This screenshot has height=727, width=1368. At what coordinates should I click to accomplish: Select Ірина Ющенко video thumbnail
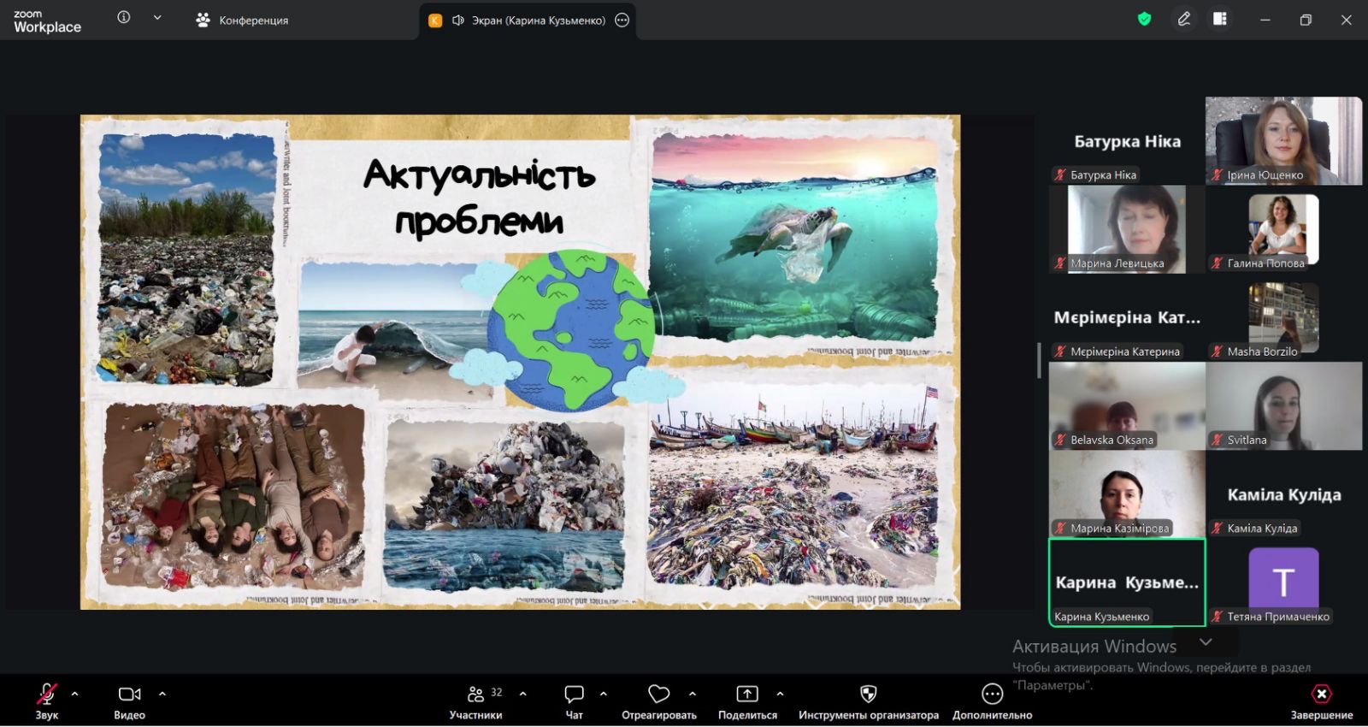coord(1283,140)
